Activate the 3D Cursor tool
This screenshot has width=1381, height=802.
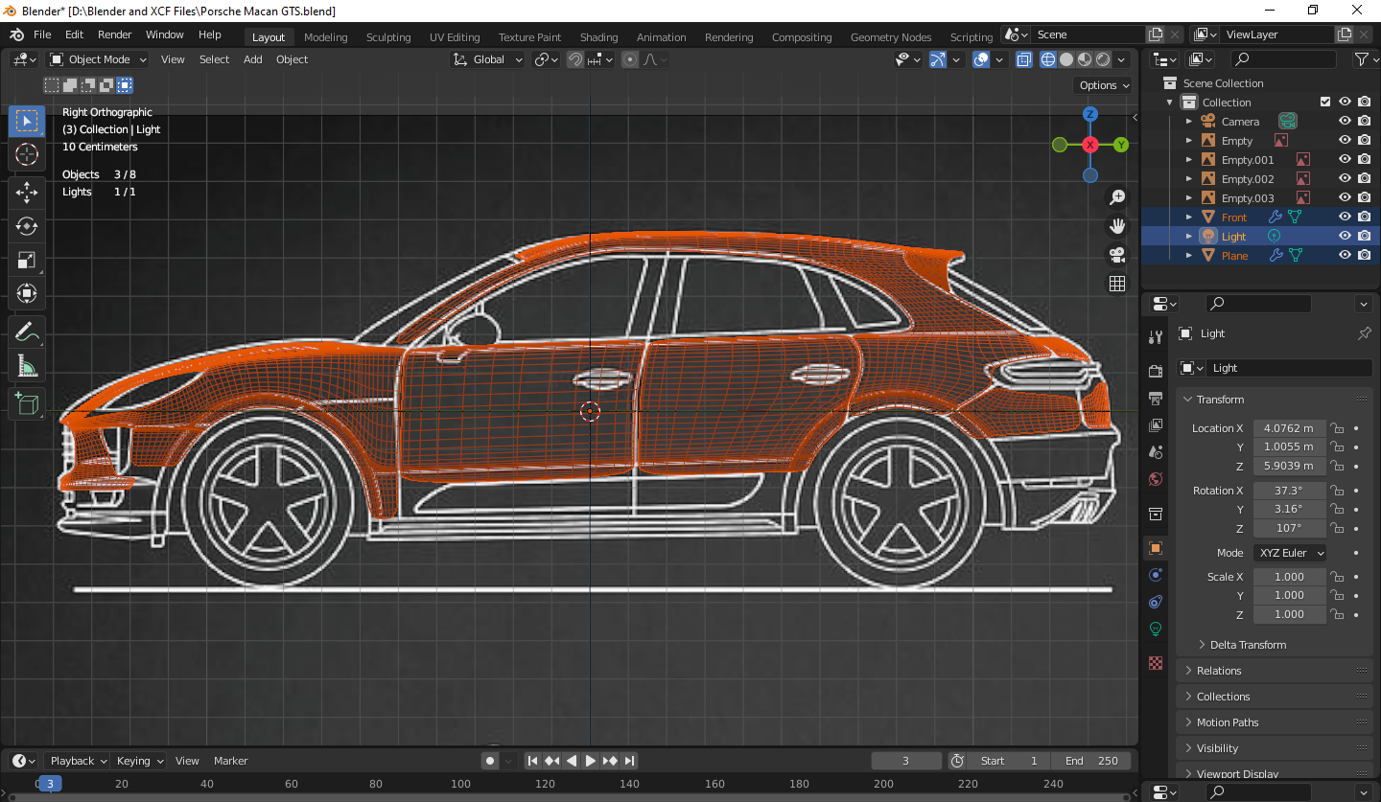click(27, 154)
